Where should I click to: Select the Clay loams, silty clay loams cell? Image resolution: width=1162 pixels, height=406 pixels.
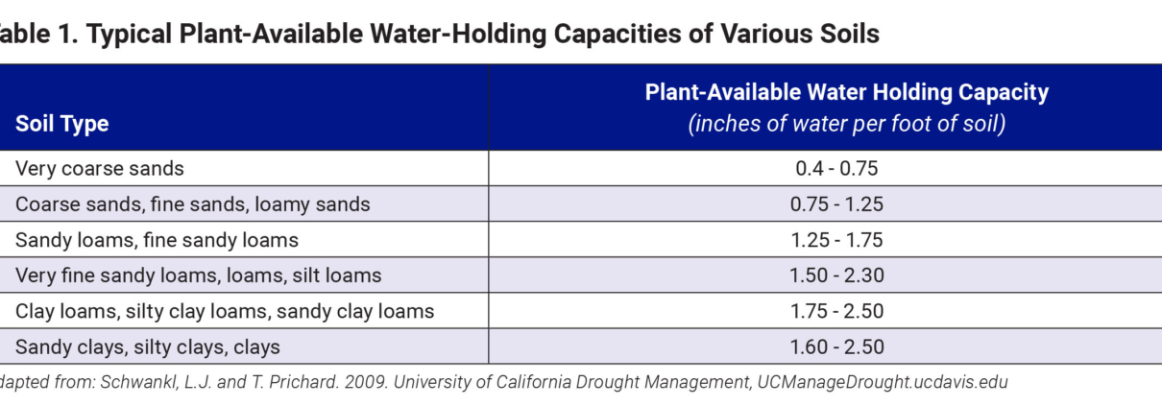[225, 311]
